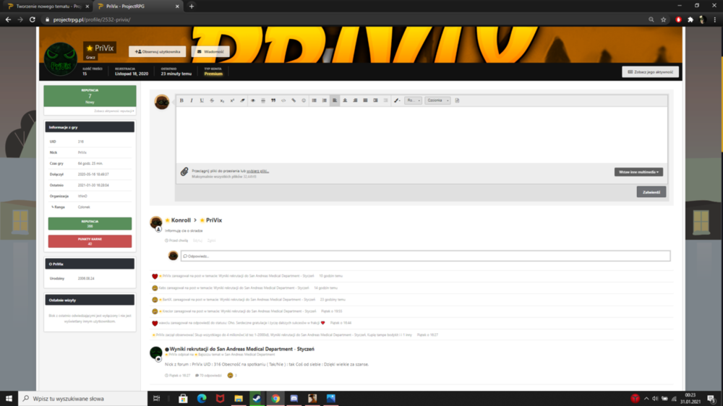
Task: Click the Odpowiedz reply input field
Action: coord(425,256)
